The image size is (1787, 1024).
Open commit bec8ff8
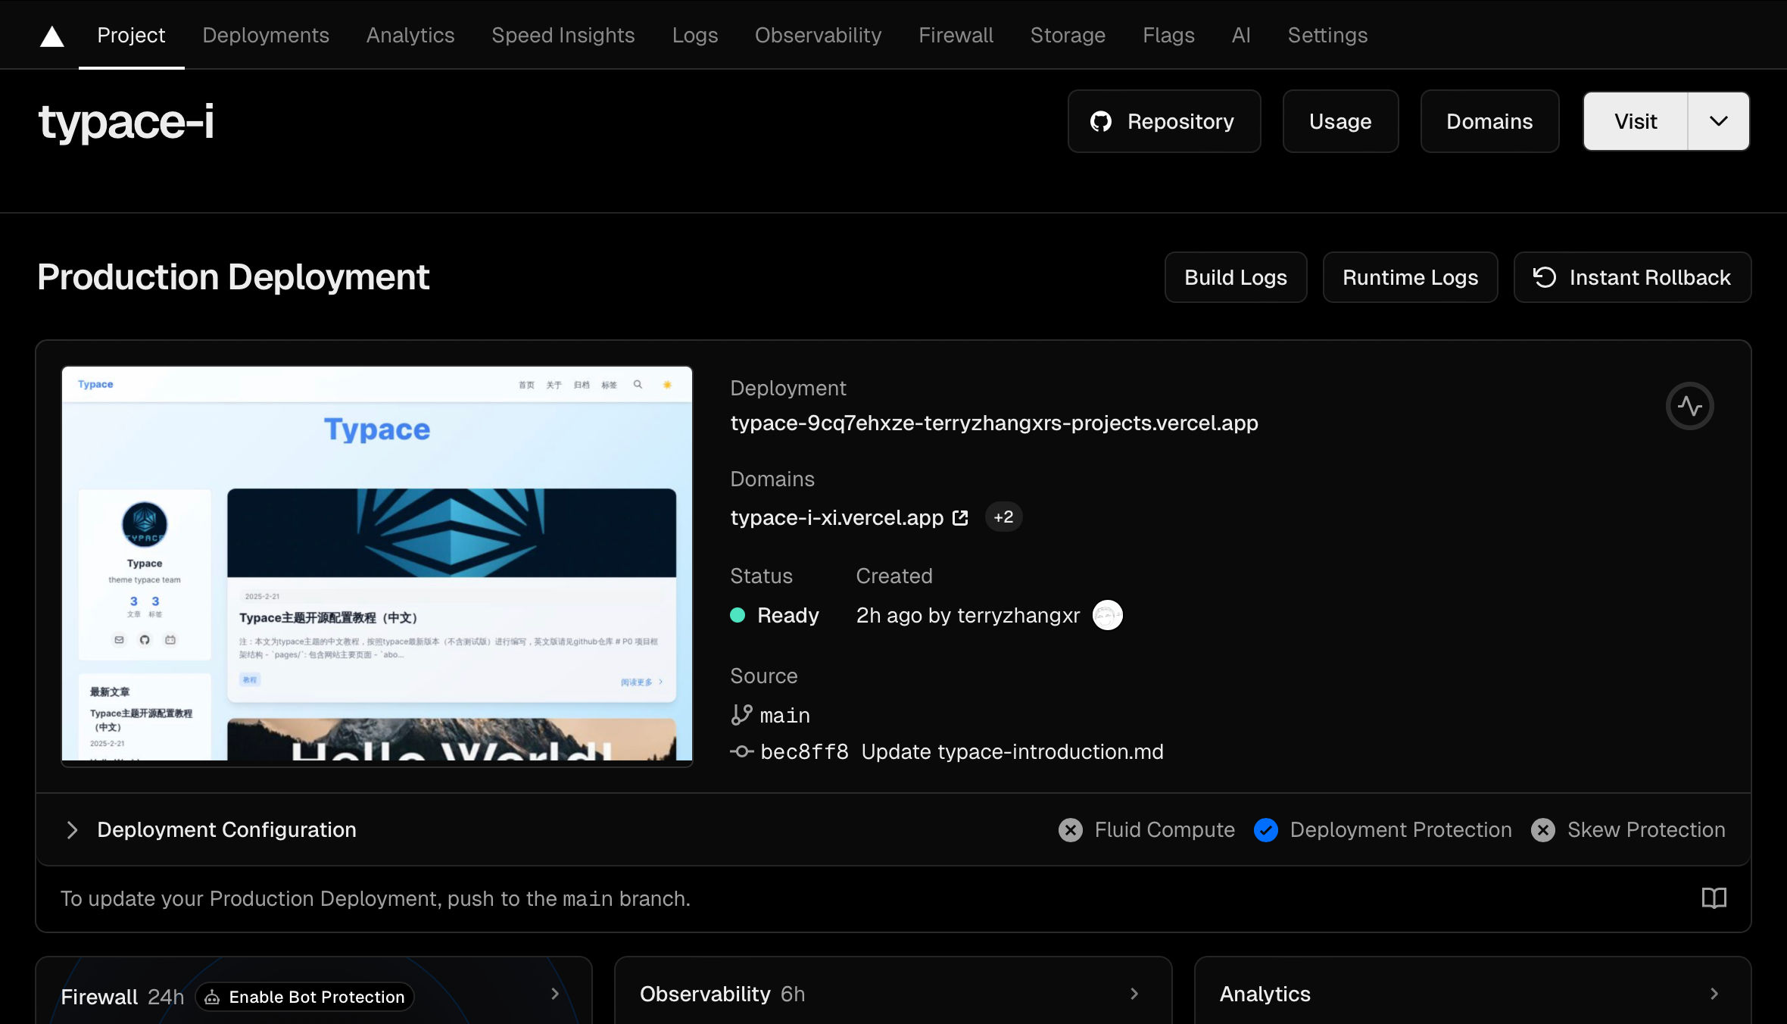804,751
